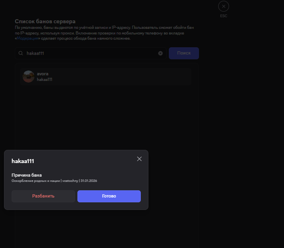Open the Модерация link in description
The width and height of the screenshot is (284, 248).
click(x=28, y=38)
